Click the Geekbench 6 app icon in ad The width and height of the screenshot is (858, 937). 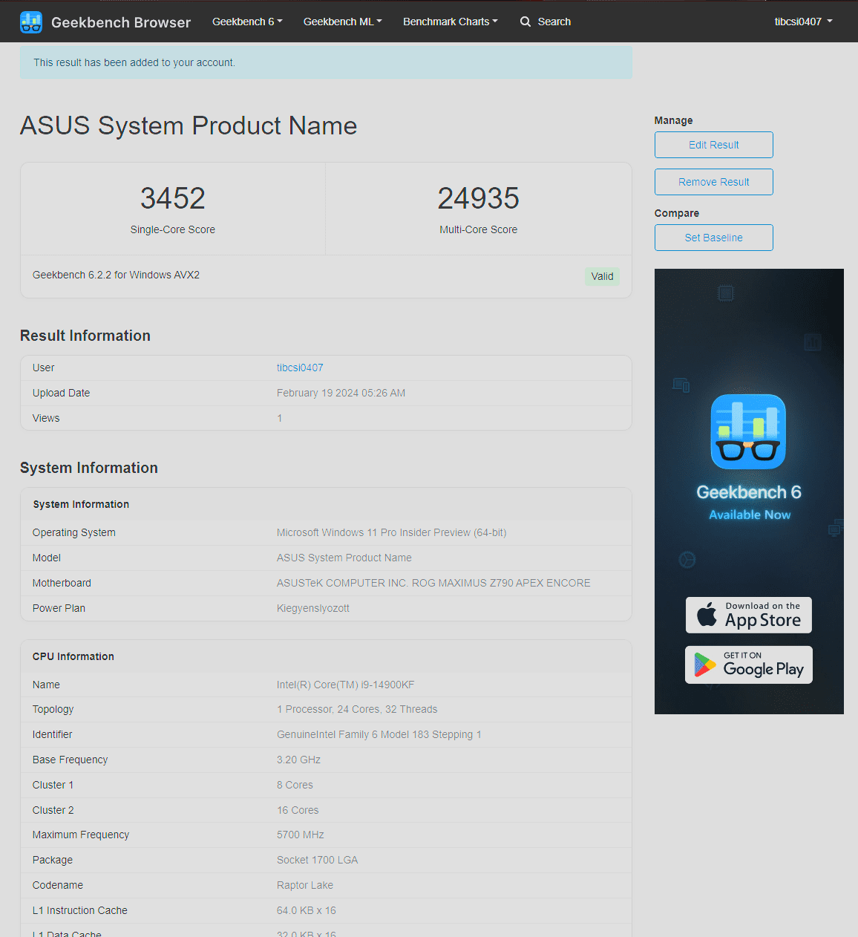point(748,431)
